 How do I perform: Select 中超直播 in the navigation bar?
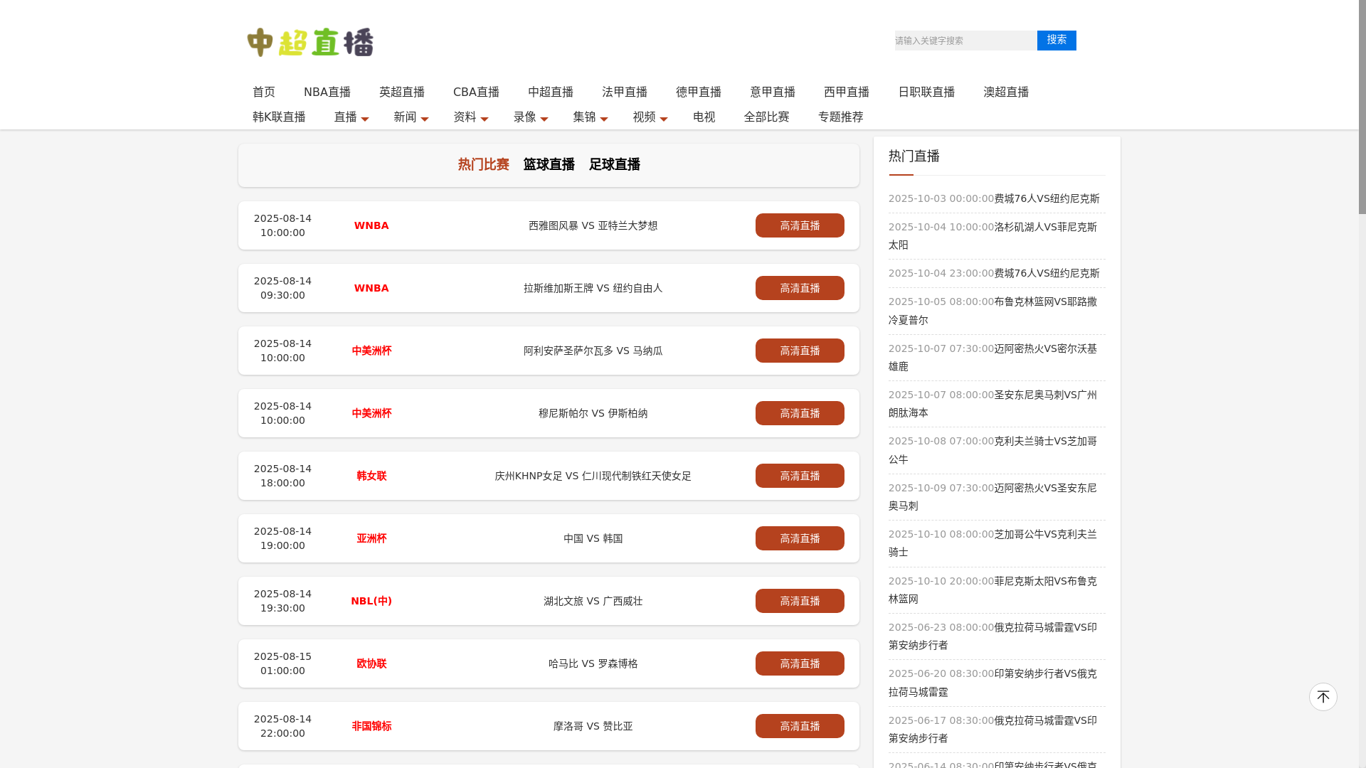(x=551, y=92)
